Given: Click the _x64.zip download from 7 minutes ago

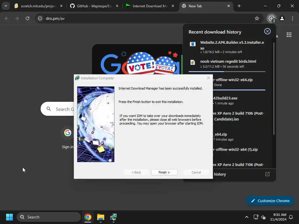Looking at the screenshot, I should pyautogui.click(x=239, y=136).
